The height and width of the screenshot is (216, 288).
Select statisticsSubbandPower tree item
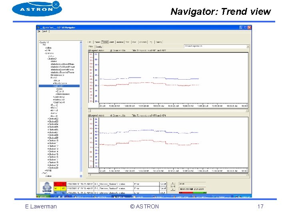(x=63, y=67)
